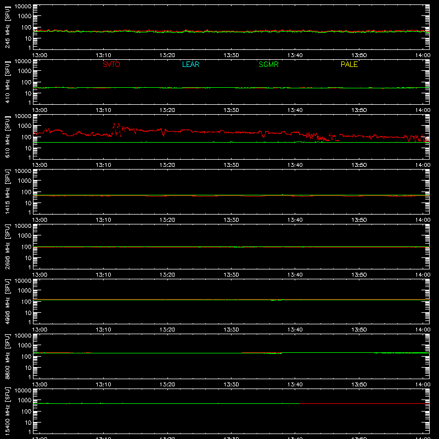The height and width of the screenshot is (439, 439).
Task: Click the 10000 tick on the 15400 MHz axis
Action: (23, 391)
